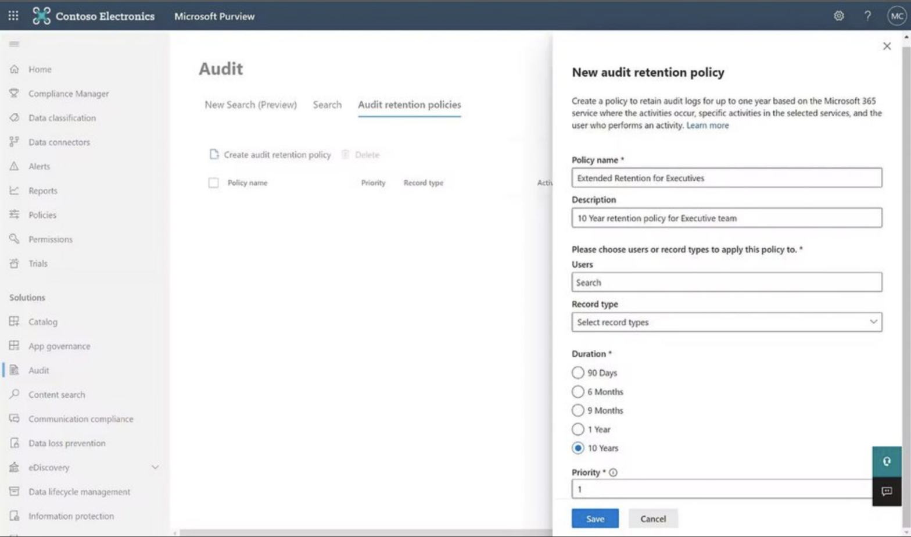911x537 pixels.
Task: Sort by Record type column header
Action: tap(424, 183)
